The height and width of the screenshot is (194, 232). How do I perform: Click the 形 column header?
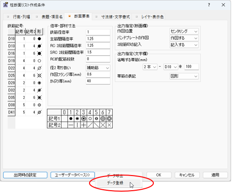pyautogui.click(x=39, y=32)
